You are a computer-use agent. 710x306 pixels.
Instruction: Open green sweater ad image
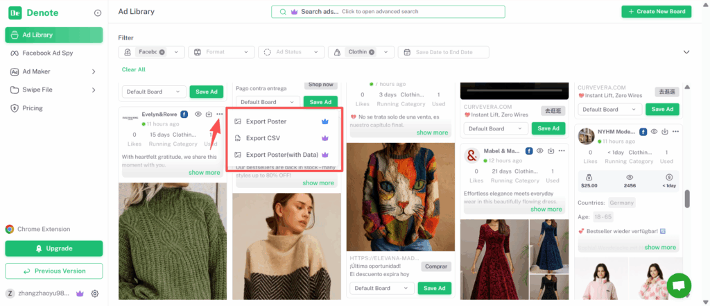[173, 241]
